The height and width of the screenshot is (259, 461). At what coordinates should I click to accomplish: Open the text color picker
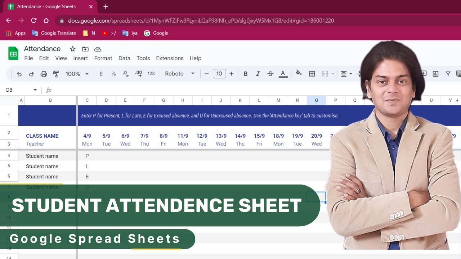pos(283,74)
